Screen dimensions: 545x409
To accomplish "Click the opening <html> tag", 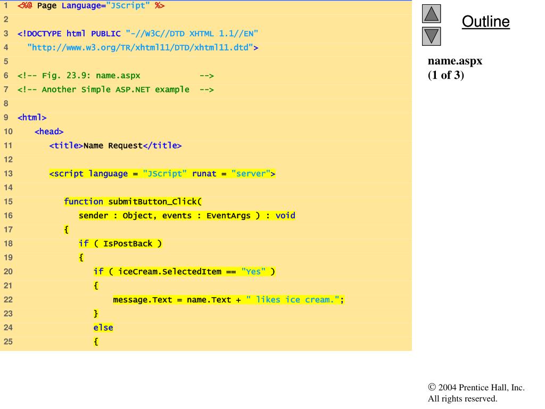I will (x=32, y=118).
